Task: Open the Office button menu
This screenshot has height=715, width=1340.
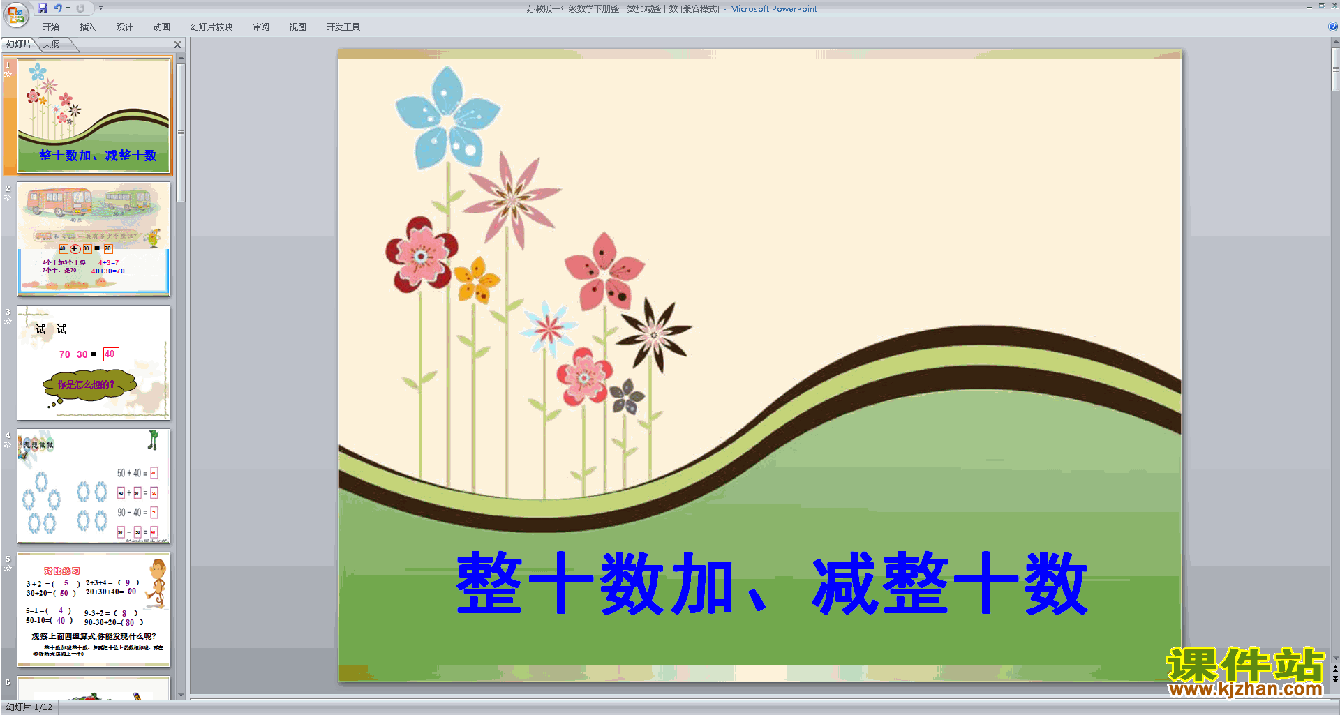Action: [x=15, y=14]
